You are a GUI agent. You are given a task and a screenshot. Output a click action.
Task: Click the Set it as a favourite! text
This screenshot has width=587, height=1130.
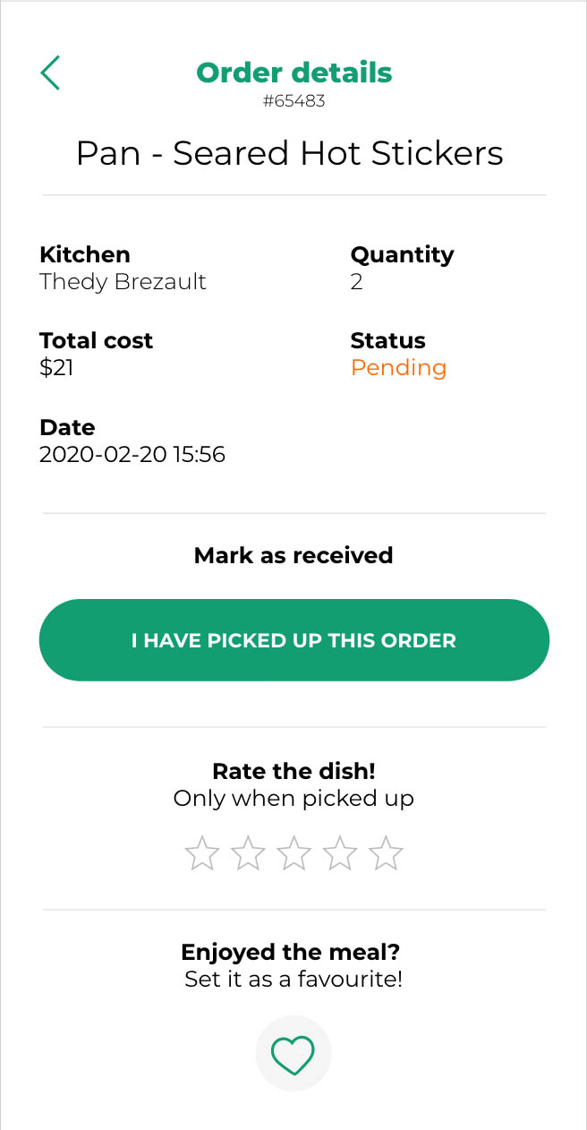coord(293,979)
